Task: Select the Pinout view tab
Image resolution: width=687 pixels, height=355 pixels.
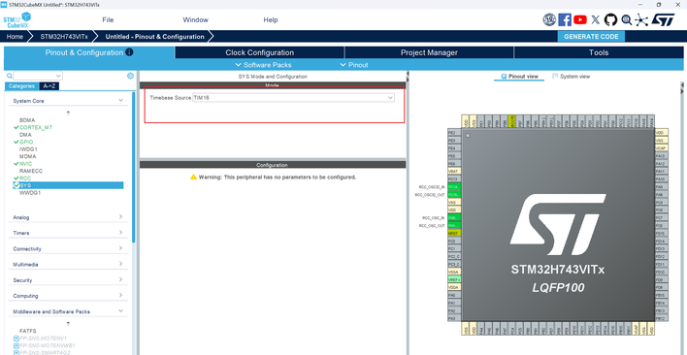Action: [519, 77]
